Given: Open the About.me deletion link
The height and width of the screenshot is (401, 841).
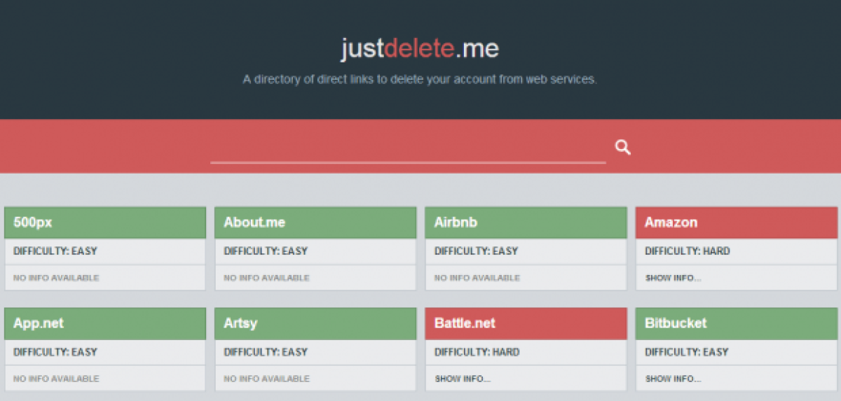Looking at the screenshot, I should pos(254,223).
